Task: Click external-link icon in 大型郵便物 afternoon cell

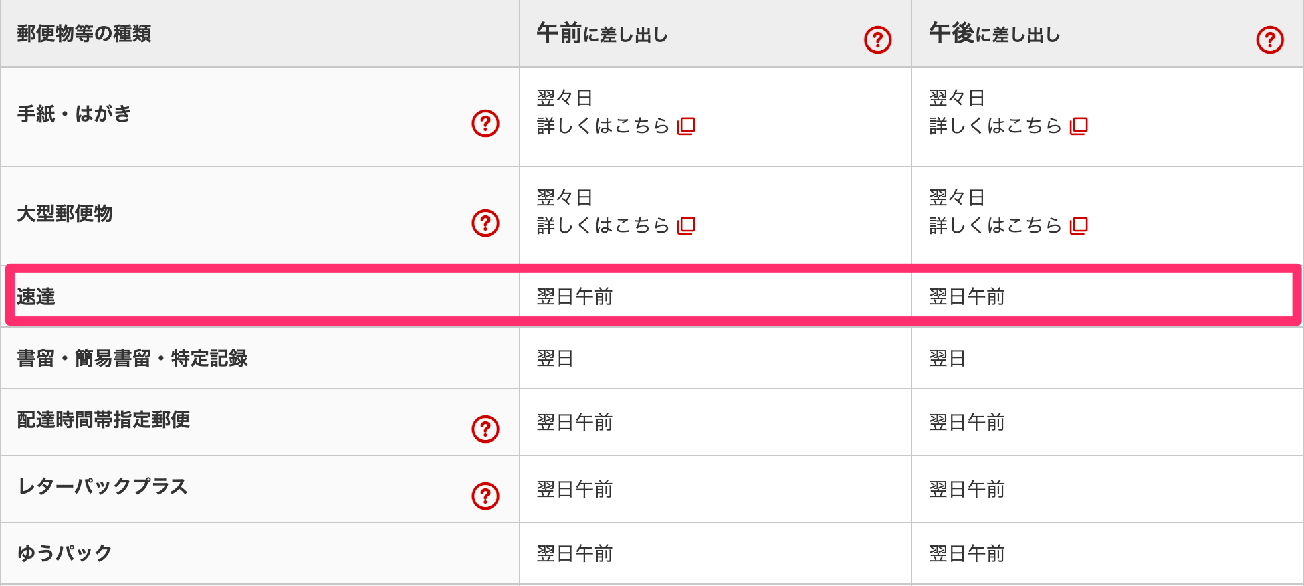Action: tap(1079, 225)
